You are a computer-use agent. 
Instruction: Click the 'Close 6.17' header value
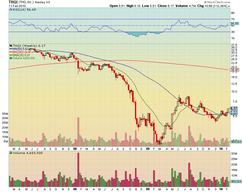pos(166,6)
